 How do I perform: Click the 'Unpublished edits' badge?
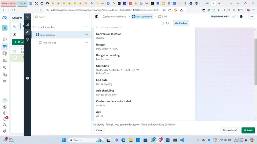[220, 16]
